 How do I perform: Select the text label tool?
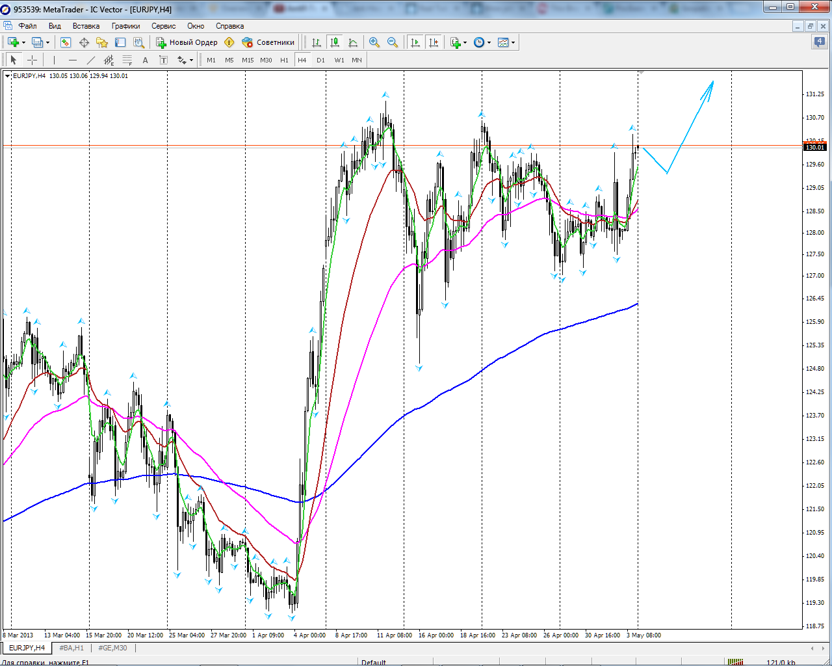(x=145, y=60)
